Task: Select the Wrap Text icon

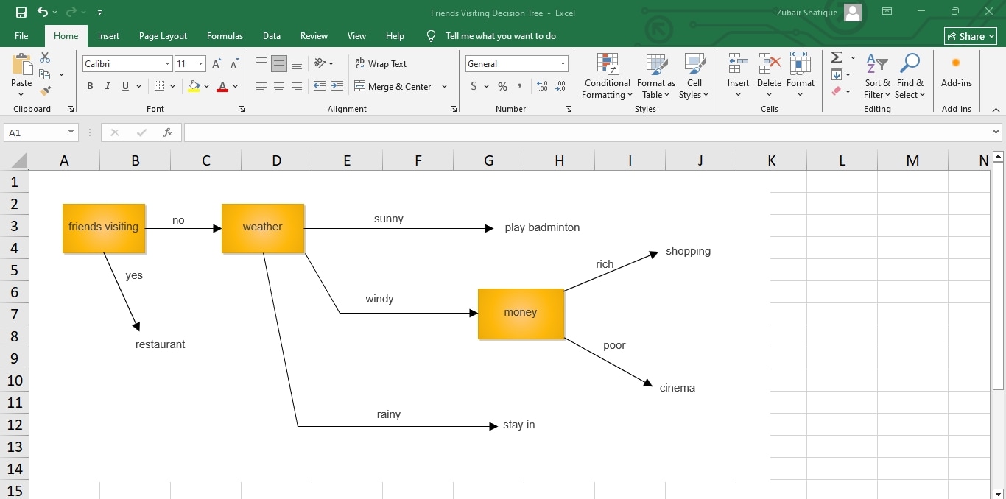Action: [x=381, y=64]
